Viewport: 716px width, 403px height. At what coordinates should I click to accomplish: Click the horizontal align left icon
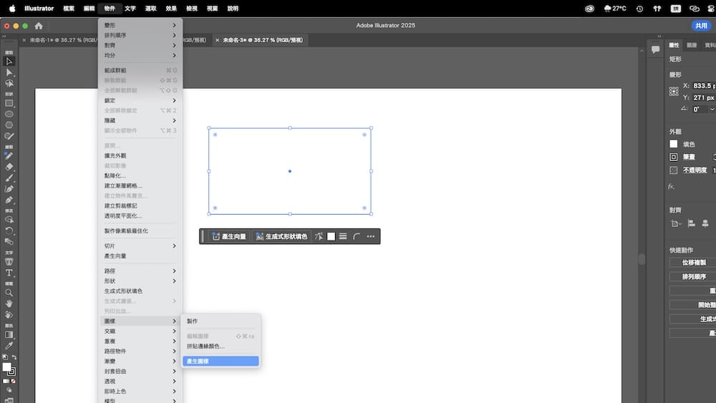(x=692, y=223)
